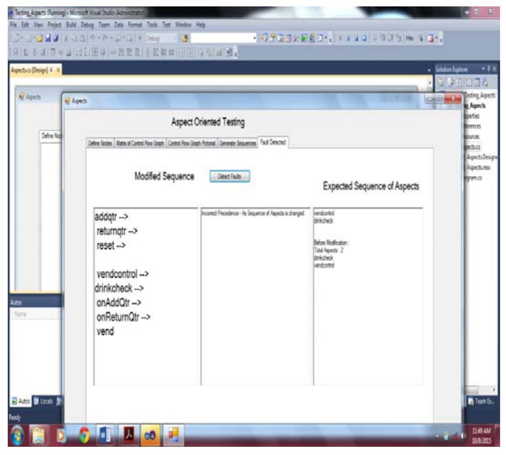Click the first Solution Explorer toolbar icon
The height and width of the screenshot is (455, 506).
(x=440, y=83)
